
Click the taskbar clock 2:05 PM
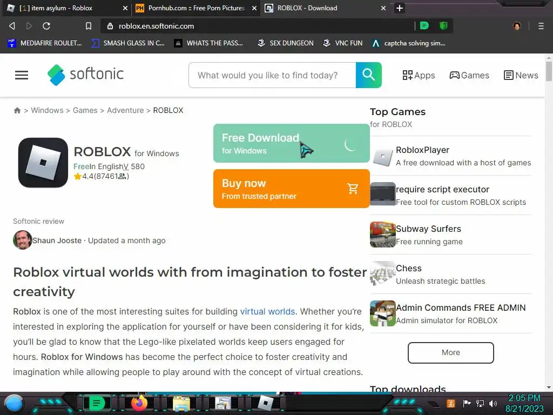[x=524, y=398]
